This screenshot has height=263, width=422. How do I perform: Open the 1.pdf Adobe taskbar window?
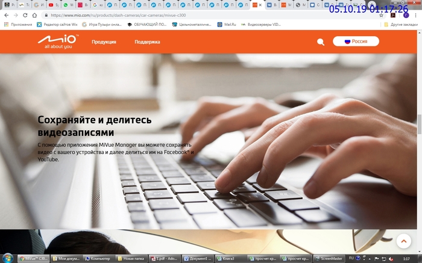coord(165,258)
